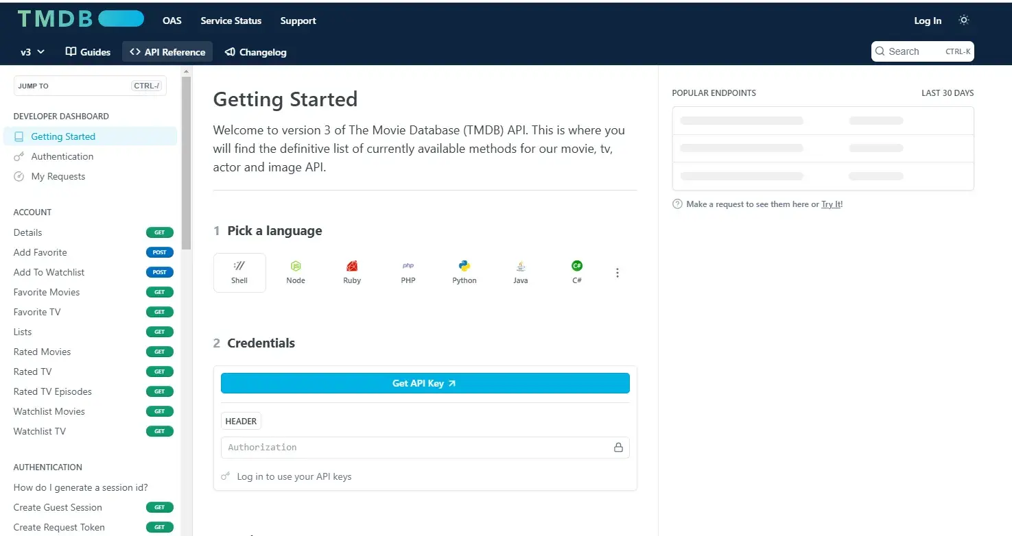
Task: Open Add Favorite endpoint
Action: 90,252
